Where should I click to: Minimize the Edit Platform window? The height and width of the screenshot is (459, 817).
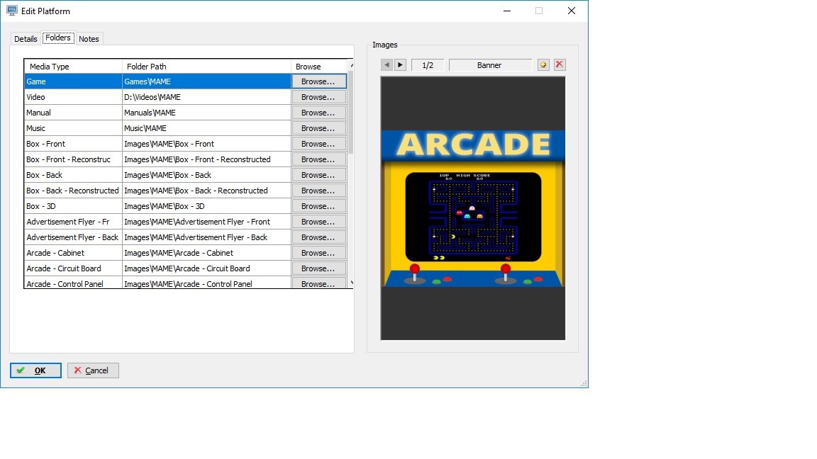pyautogui.click(x=507, y=11)
